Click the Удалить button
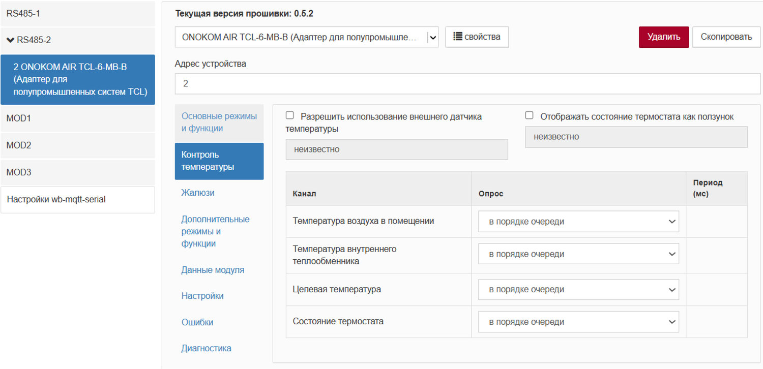Image resolution: width=763 pixels, height=369 pixels. [x=664, y=37]
